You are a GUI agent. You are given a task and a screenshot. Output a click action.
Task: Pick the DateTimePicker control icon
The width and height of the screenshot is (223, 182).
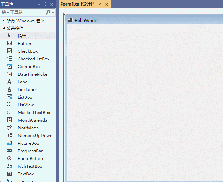[x=10, y=74]
